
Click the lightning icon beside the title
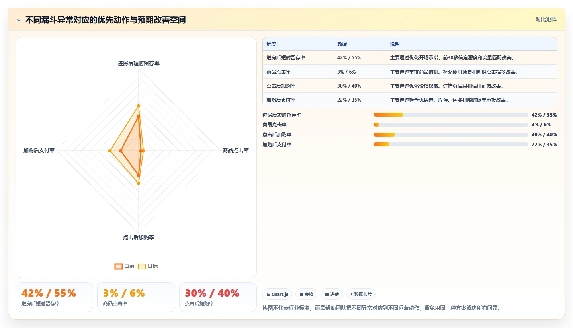[19, 20]
